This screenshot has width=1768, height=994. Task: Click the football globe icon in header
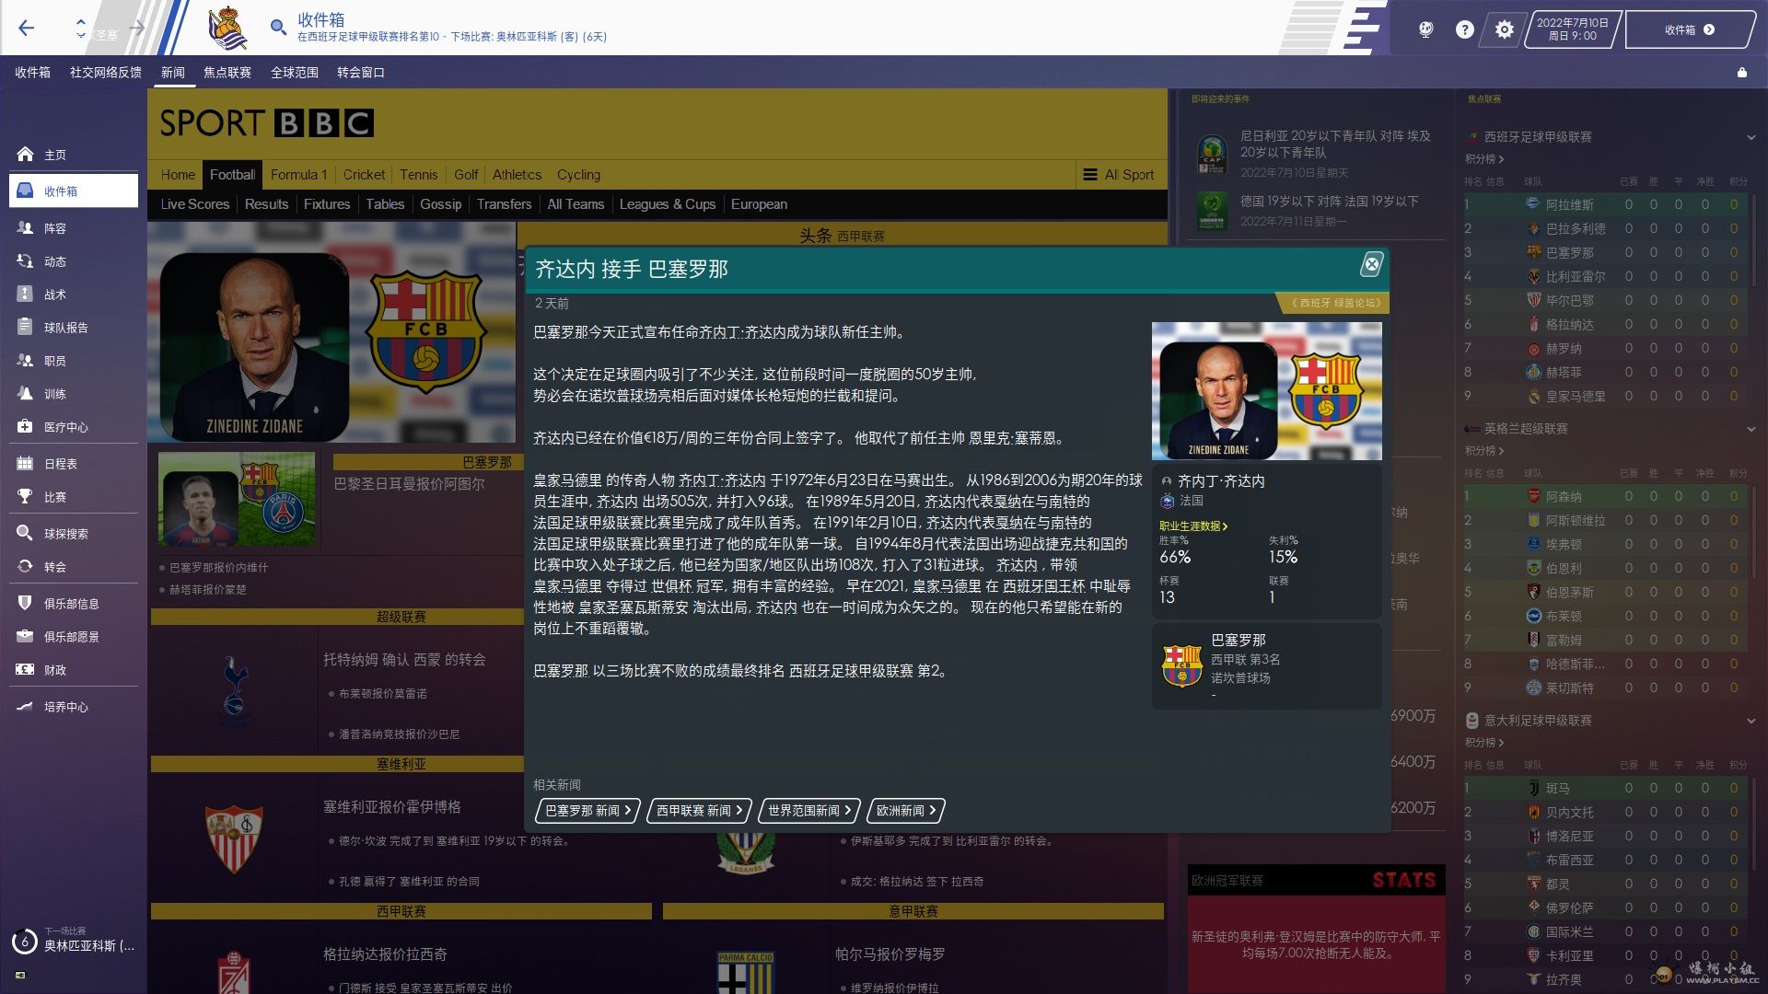1425,29
